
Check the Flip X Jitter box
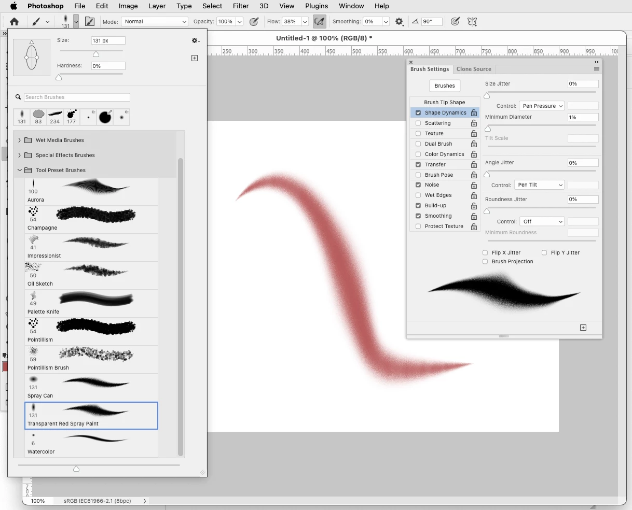click(x=485, y=253)
